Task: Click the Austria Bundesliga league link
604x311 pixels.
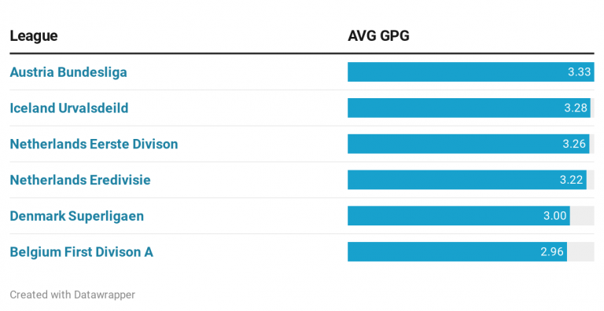Action: tap(68, 72)
